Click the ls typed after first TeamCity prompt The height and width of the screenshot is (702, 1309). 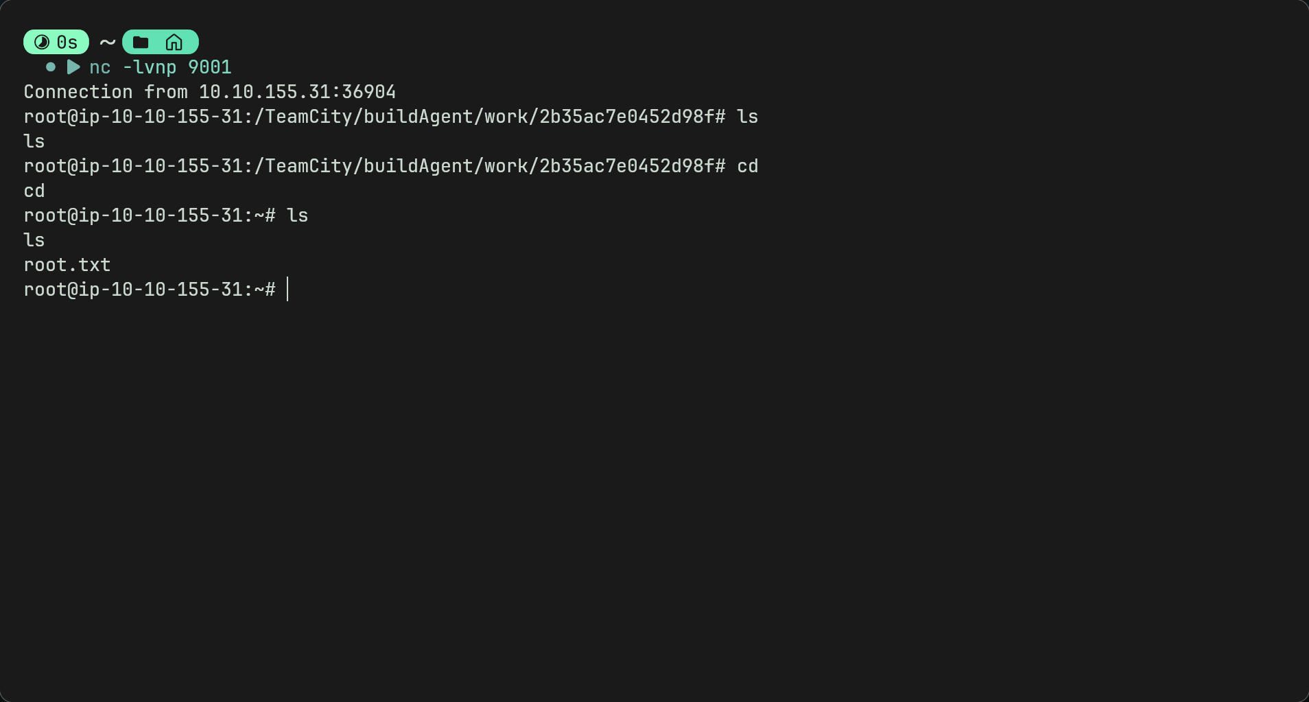pyautogui.click(x=748, y=117)
